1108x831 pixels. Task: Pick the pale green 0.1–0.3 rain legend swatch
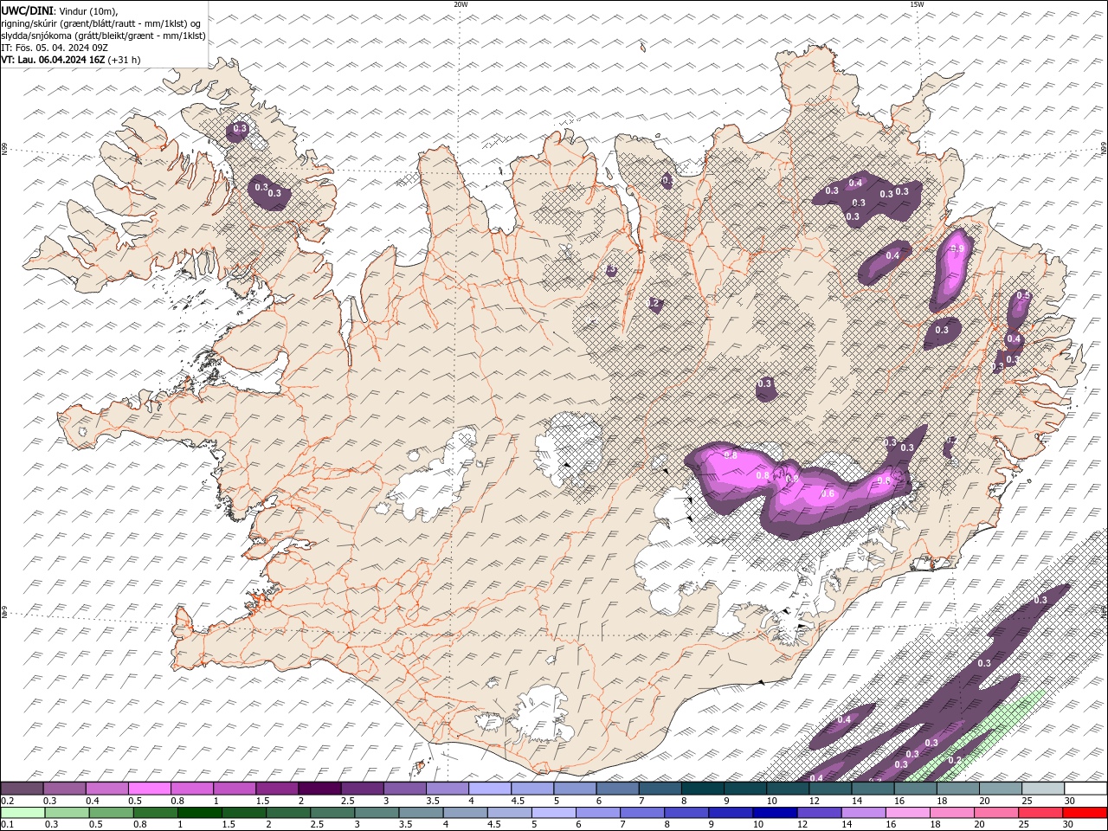(x=23, y=812)
